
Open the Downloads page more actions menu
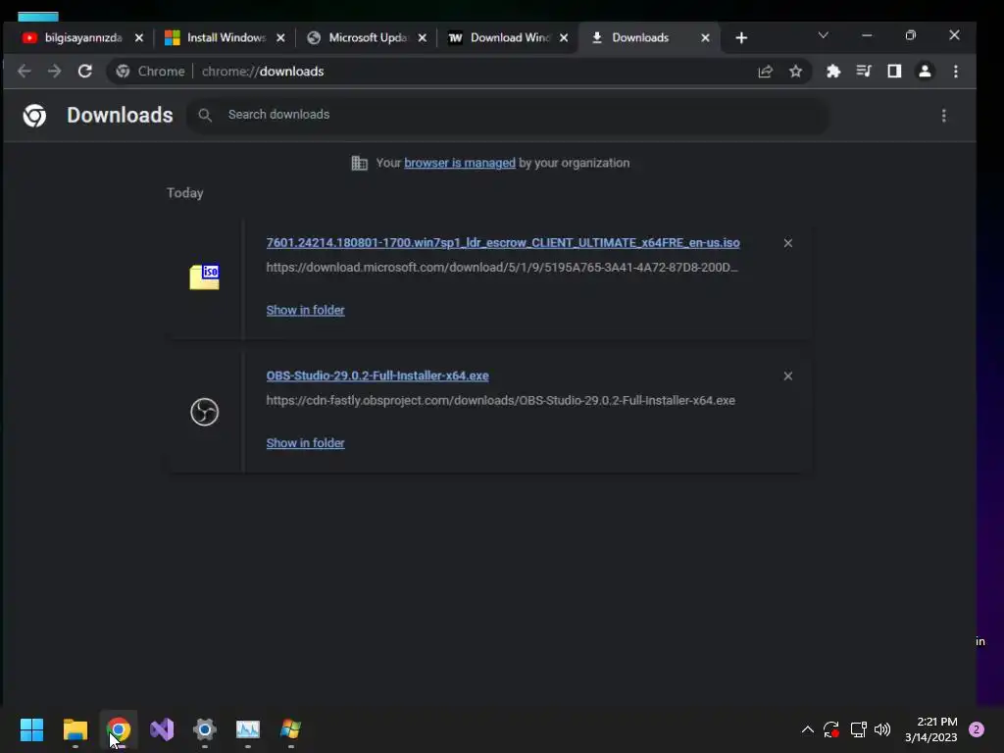tap(943, 116)
